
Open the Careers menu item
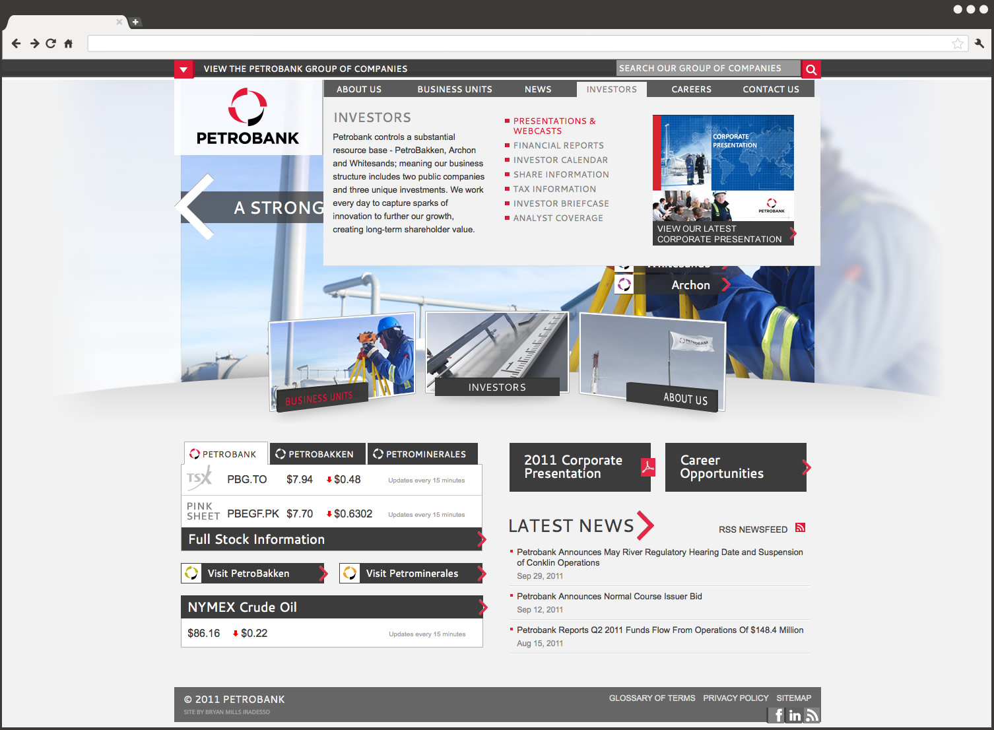(691, 90)
